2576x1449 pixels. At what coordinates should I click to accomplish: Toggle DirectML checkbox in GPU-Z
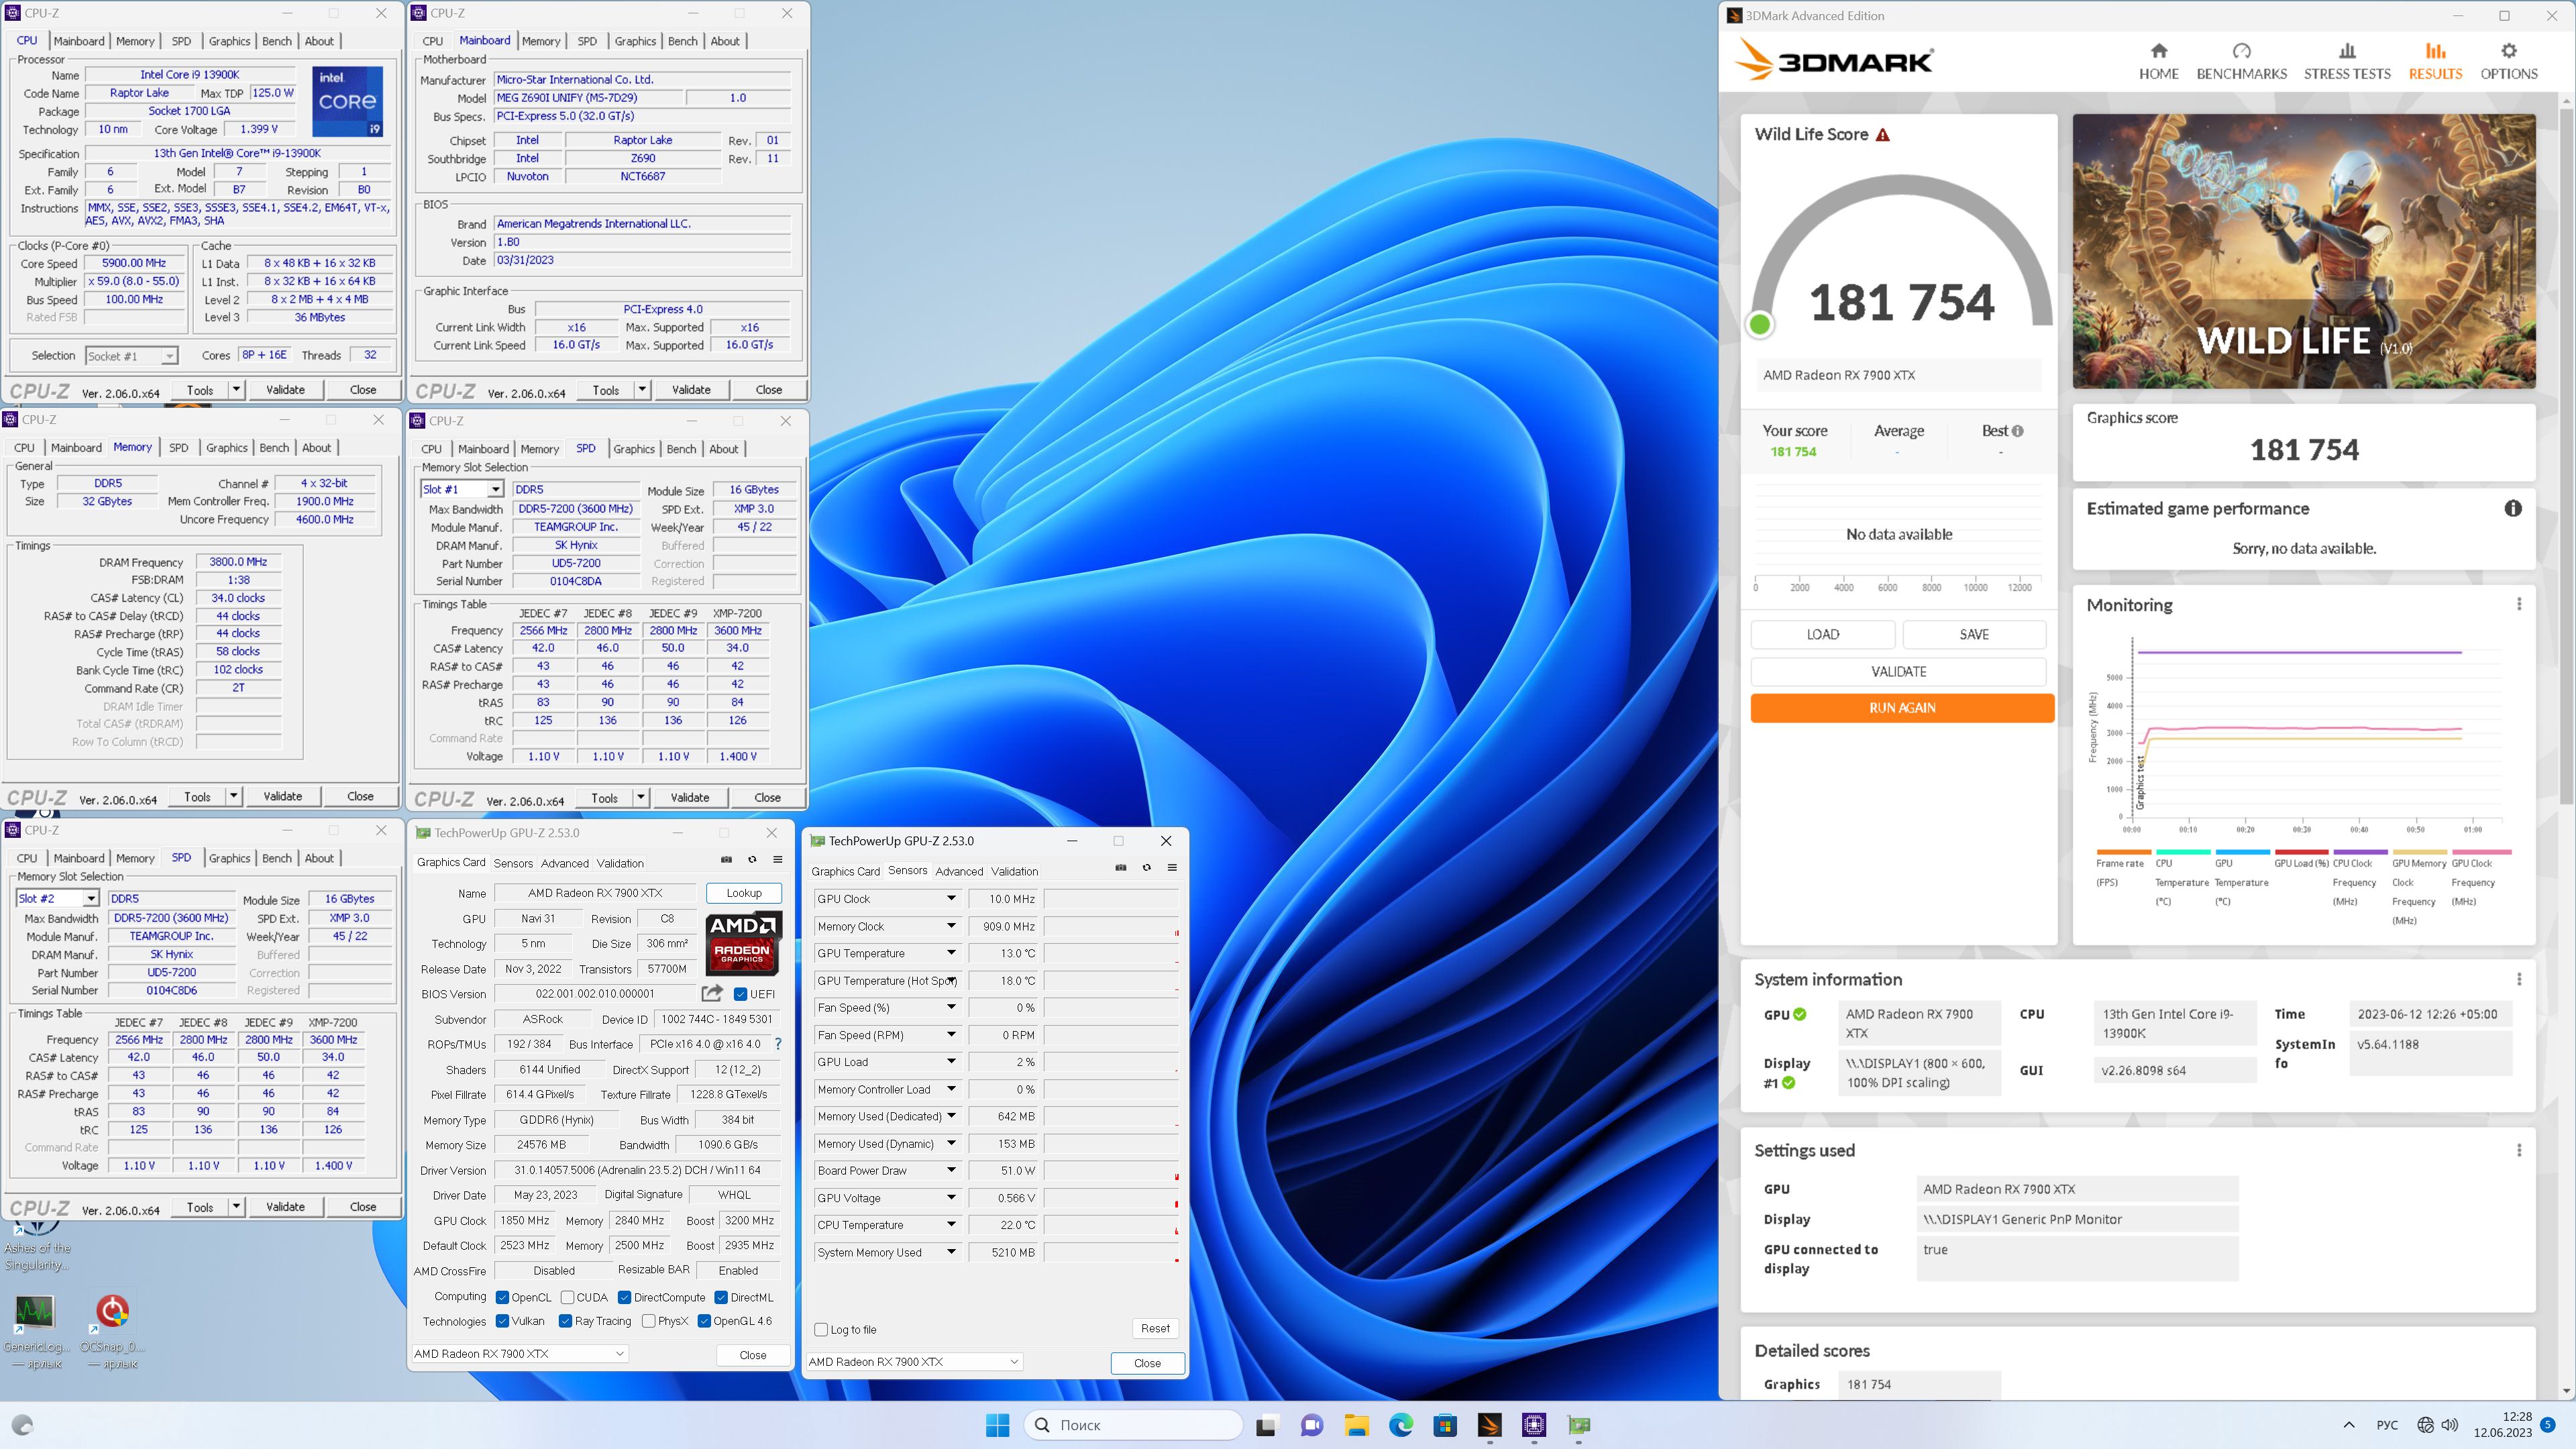720,1297
